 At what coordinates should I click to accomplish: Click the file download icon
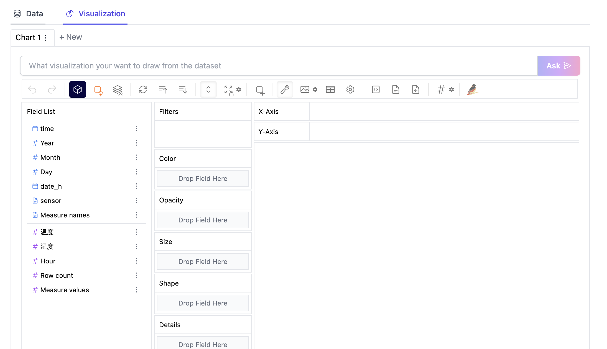[x=416, y=89]
